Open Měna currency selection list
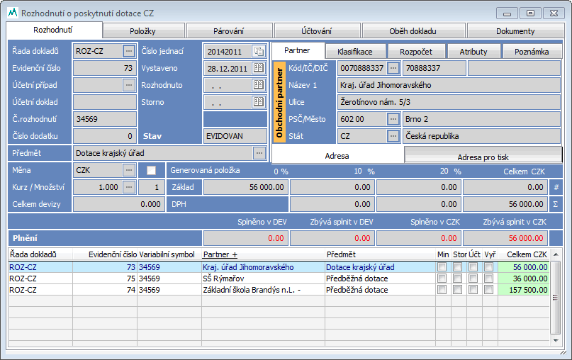The image size is (572, 360). [x=128, y=170]
